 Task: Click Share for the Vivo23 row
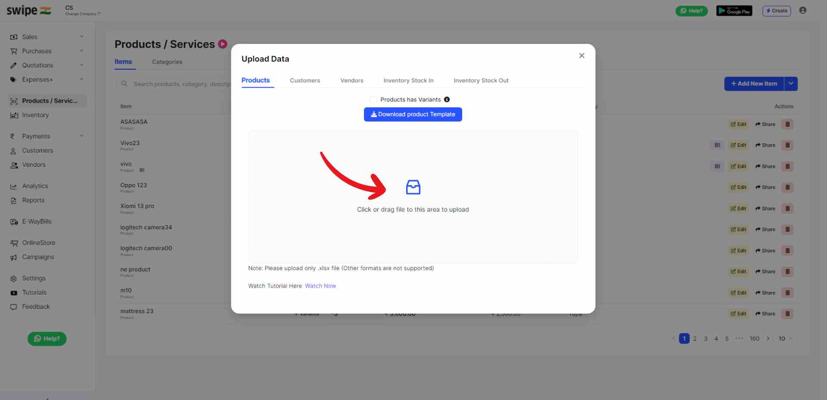(765, 145)
